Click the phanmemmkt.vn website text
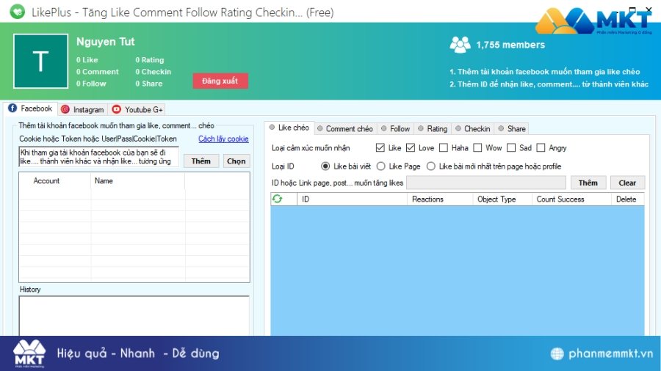Image resolution: width=661 pixels, height=371 pixels. (610, 353)
